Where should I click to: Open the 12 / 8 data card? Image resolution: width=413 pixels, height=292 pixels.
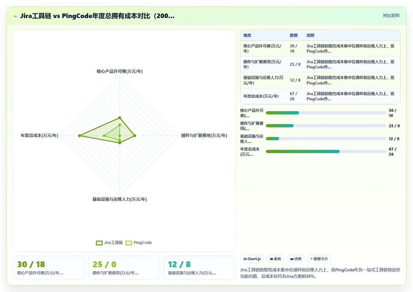click(199, 268)
